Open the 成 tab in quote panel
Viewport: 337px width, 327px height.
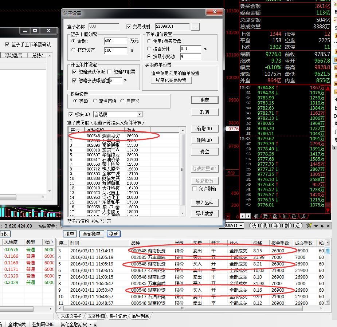pos(303,216)
